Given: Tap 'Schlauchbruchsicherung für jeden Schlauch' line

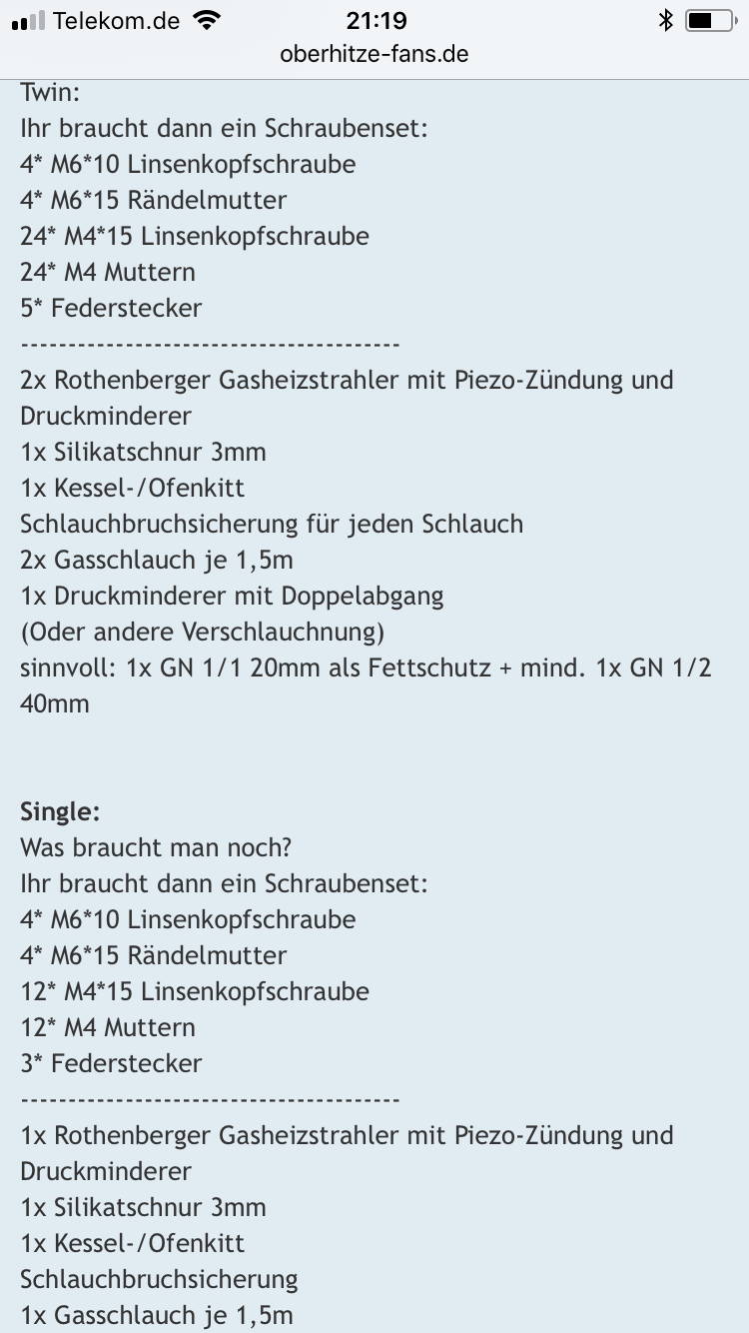Looking at the screenshot, I should (x=272, y=525).
